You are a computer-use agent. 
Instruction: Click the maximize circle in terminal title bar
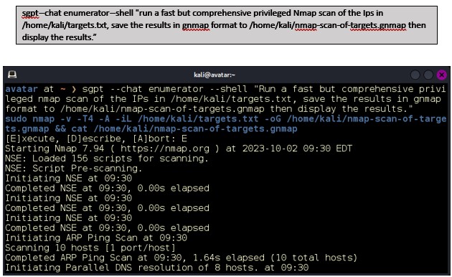point(428,75)
